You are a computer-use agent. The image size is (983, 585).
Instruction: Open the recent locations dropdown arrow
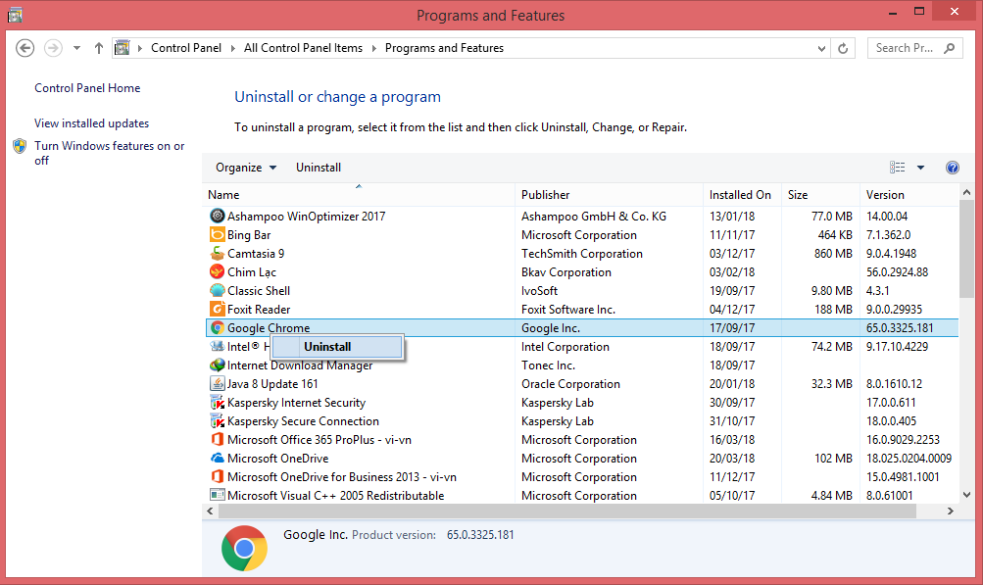(x=76, y=48)
